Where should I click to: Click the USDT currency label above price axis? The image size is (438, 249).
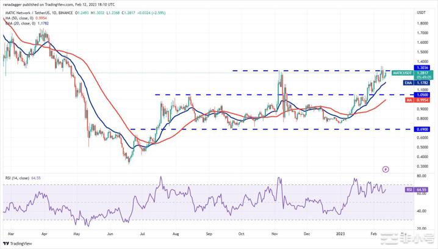421,12
